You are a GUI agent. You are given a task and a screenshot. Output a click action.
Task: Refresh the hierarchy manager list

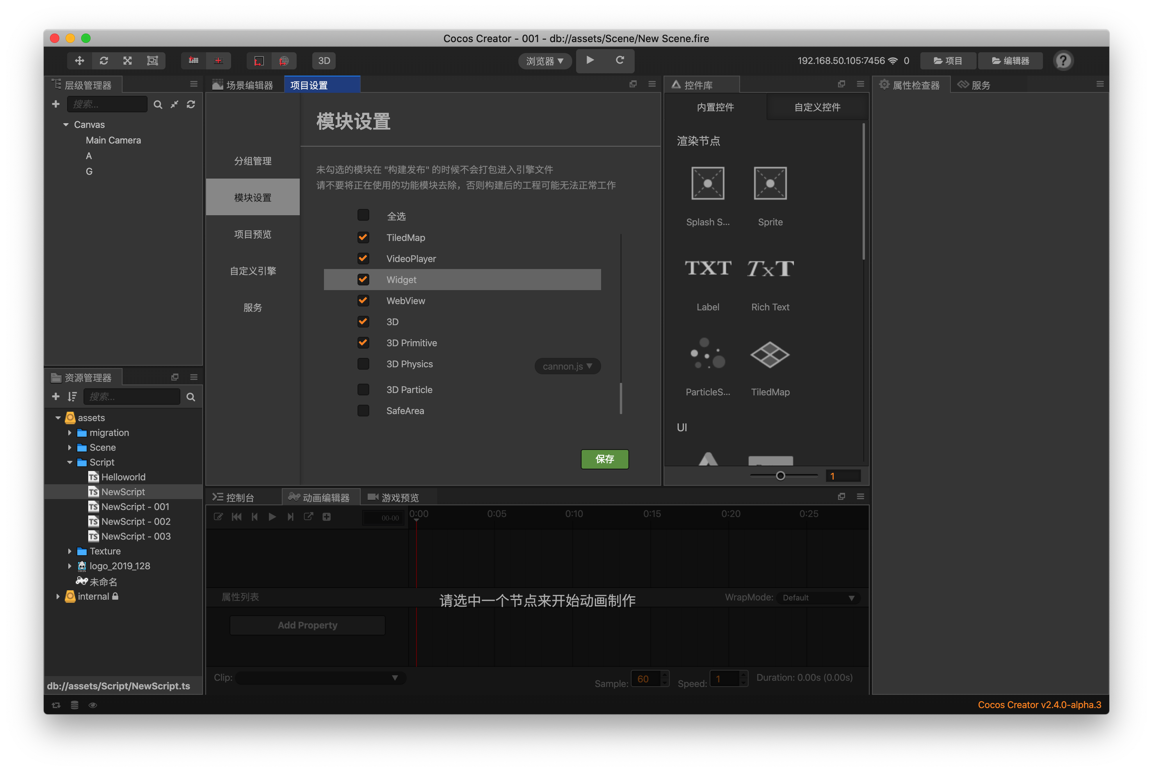point(191,104)
